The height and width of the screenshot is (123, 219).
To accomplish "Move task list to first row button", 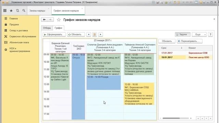I will [198, 119].
